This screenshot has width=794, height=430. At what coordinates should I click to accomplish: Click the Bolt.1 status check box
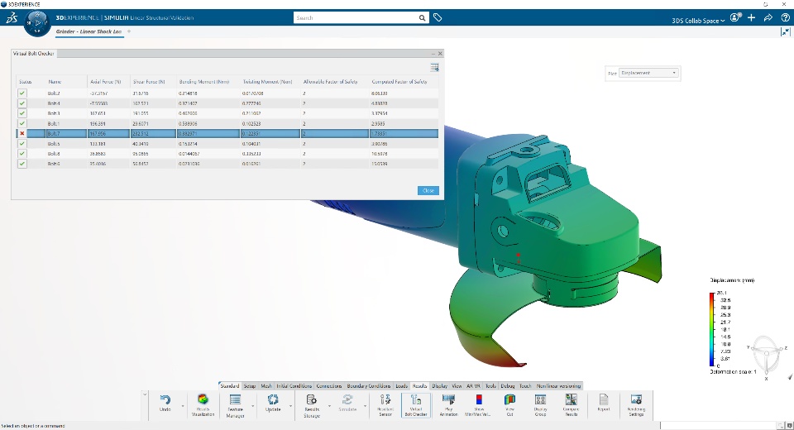click(22, 123)
